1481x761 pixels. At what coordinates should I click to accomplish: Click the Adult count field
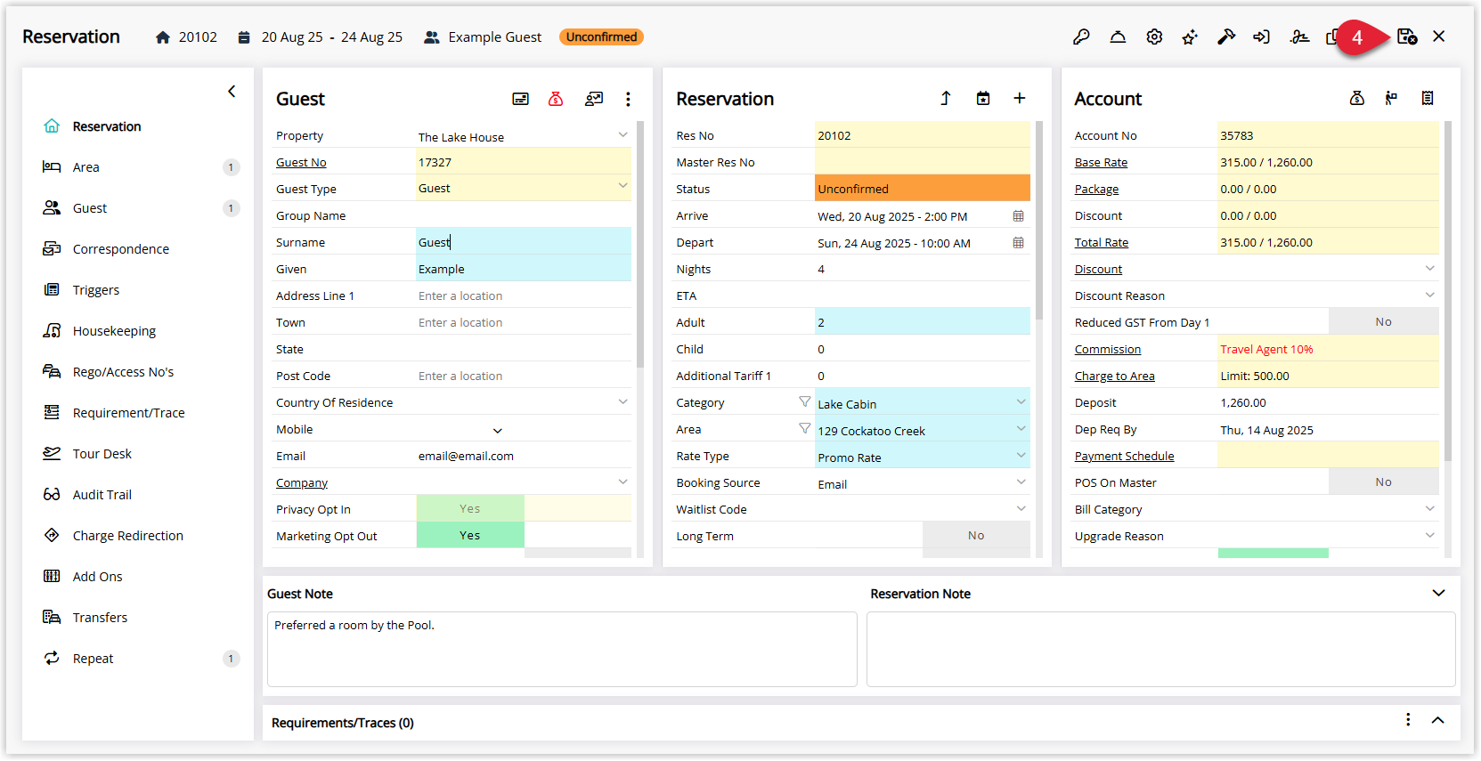[923, 321]
